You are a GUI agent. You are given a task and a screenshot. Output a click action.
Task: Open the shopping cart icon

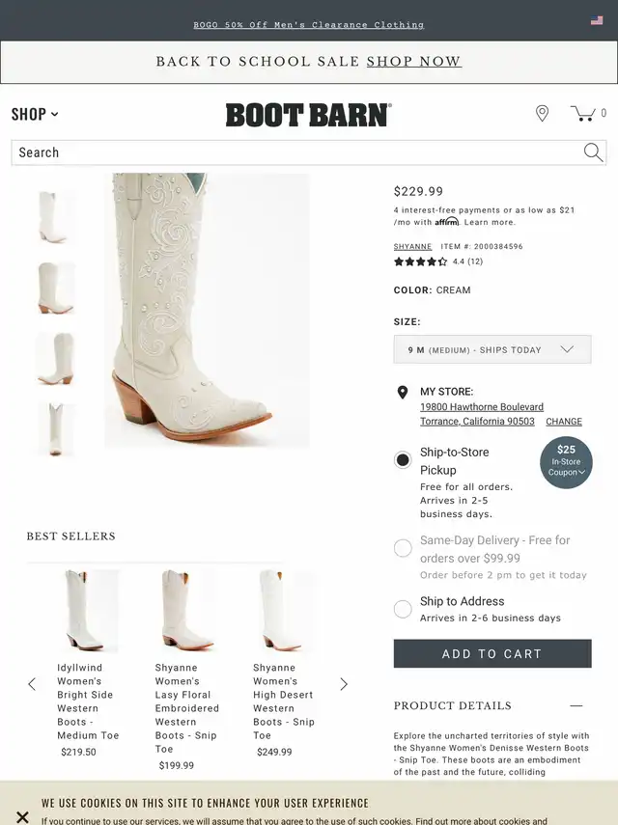(583, 113)
